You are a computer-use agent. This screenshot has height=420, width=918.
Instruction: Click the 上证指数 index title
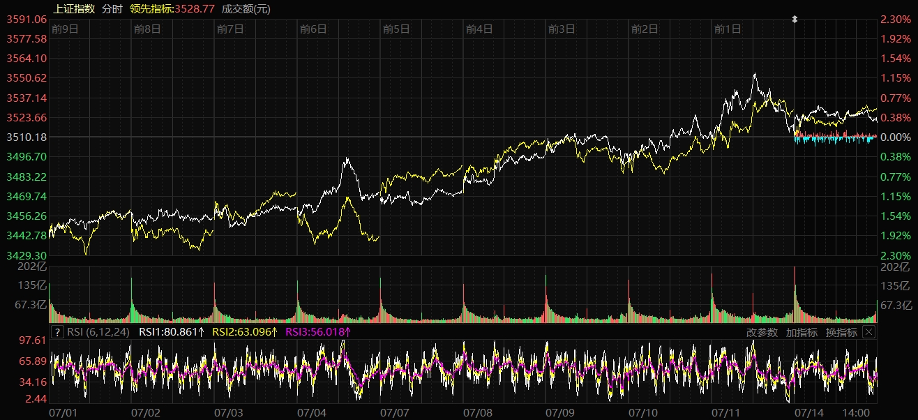pos(73,9)
